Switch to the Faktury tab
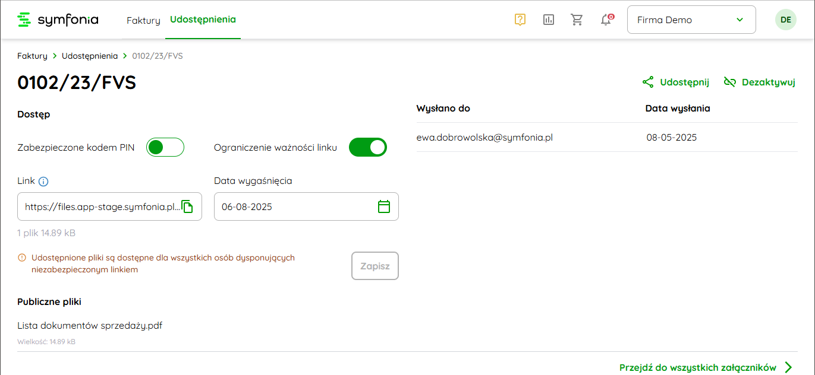815x375 pixels. (143, 20)
